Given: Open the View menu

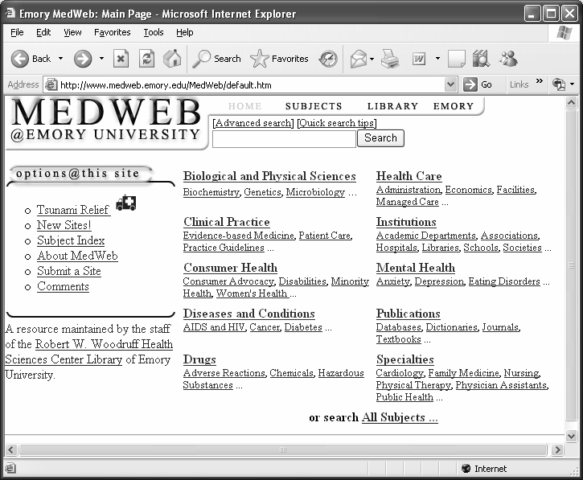Looking at the screenshot, I should [x=72, y=32].
